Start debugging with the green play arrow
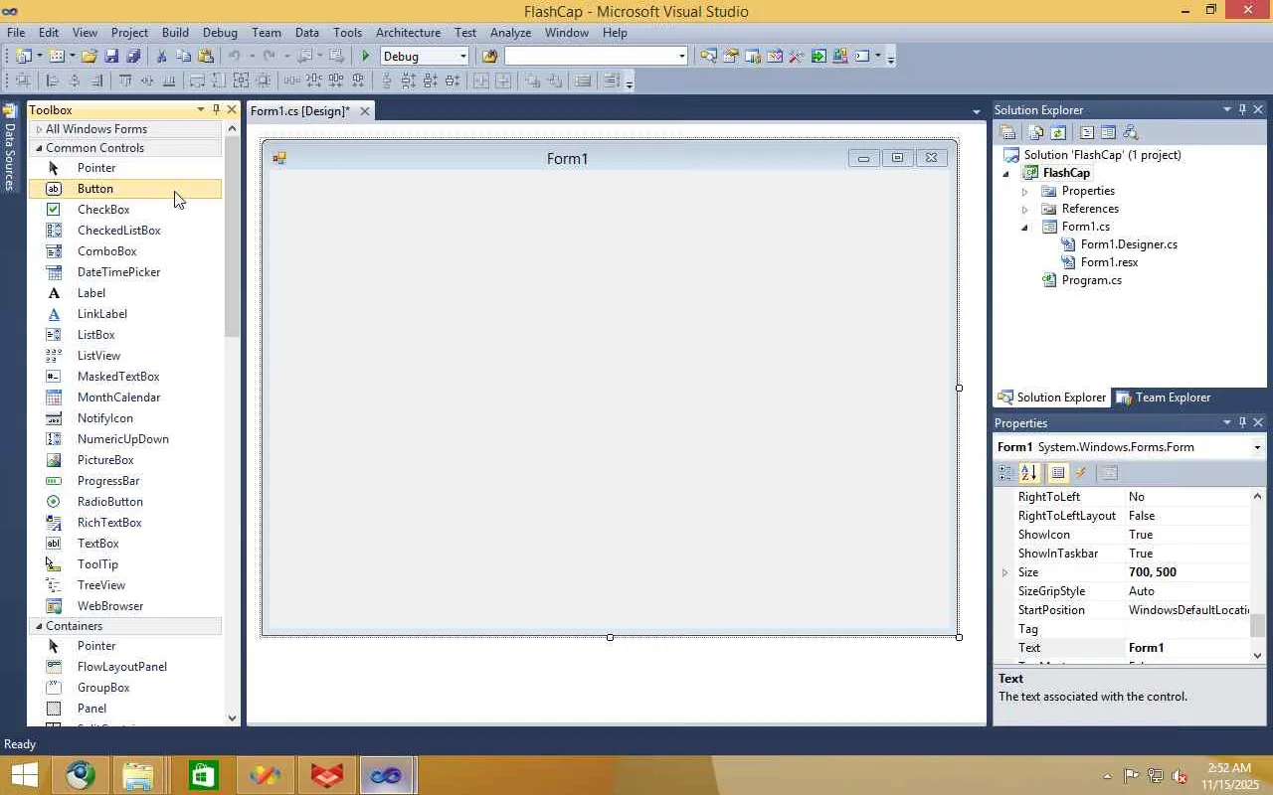The image size is (1273, 795). (x=366, y=57)
